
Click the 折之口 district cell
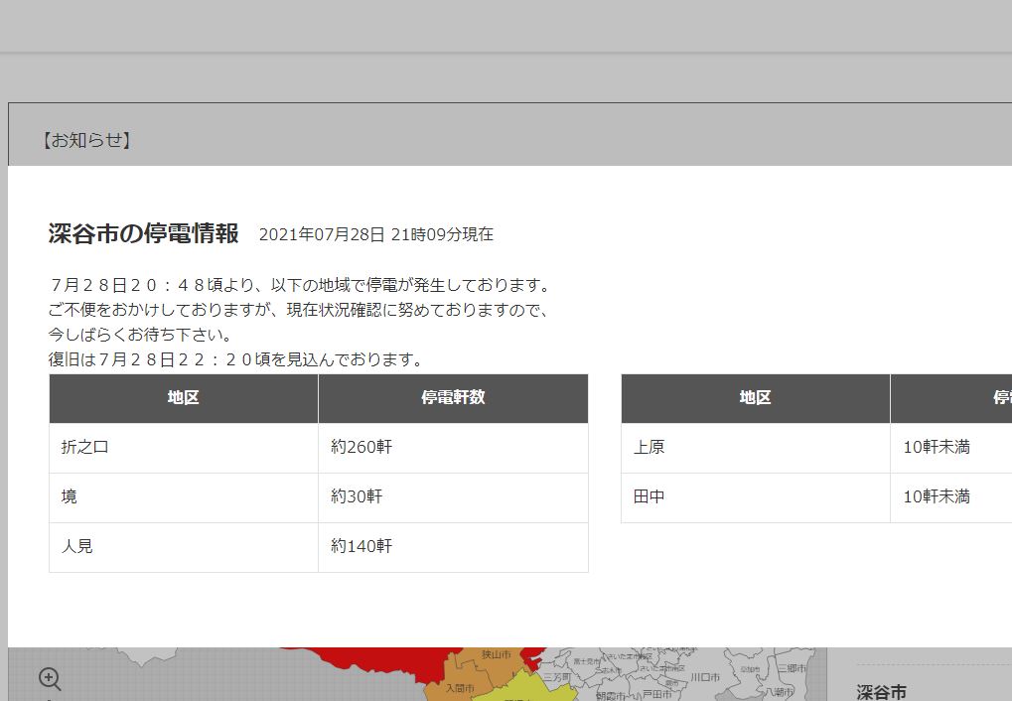184,448
